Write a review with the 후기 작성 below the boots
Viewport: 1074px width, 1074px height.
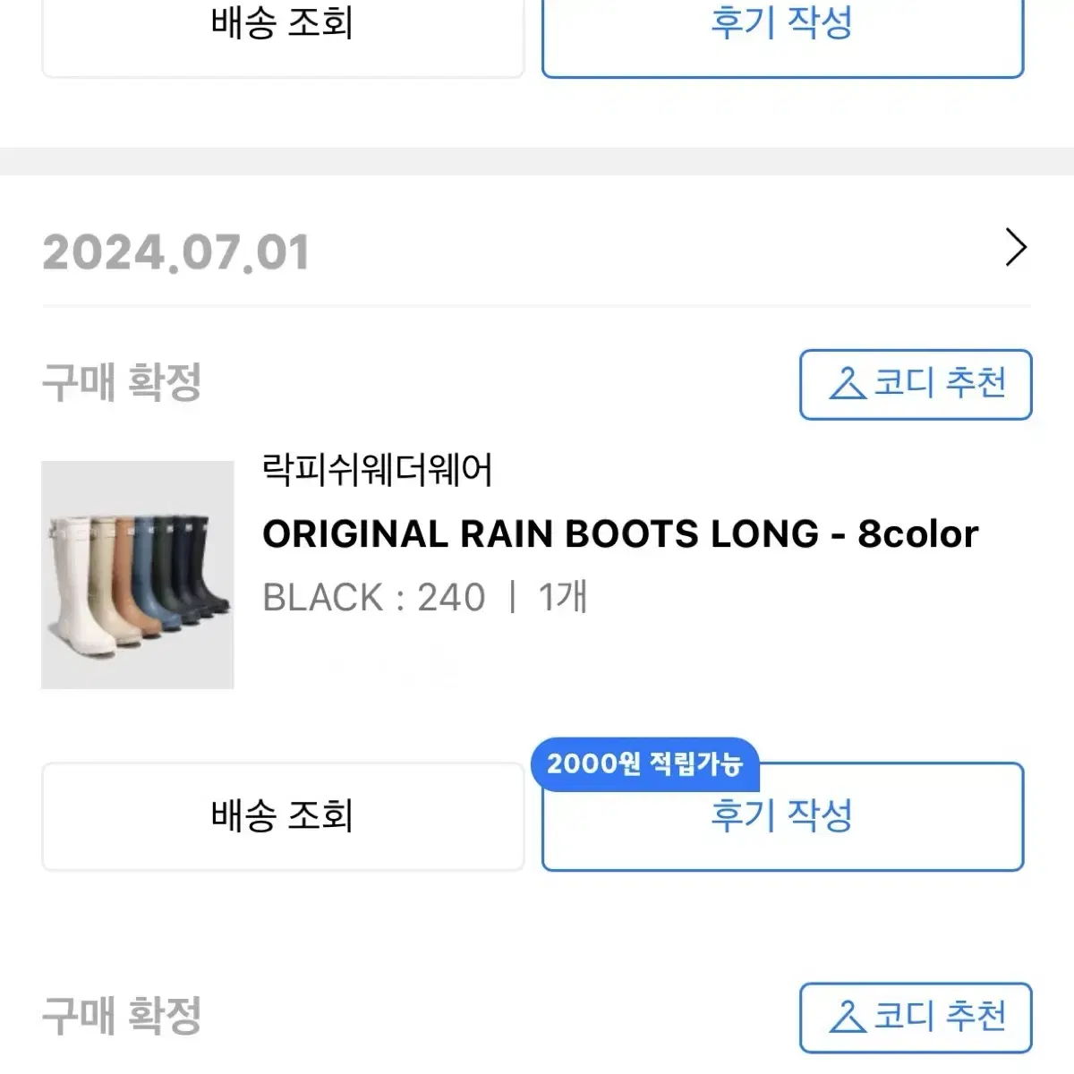coord(782,816)
